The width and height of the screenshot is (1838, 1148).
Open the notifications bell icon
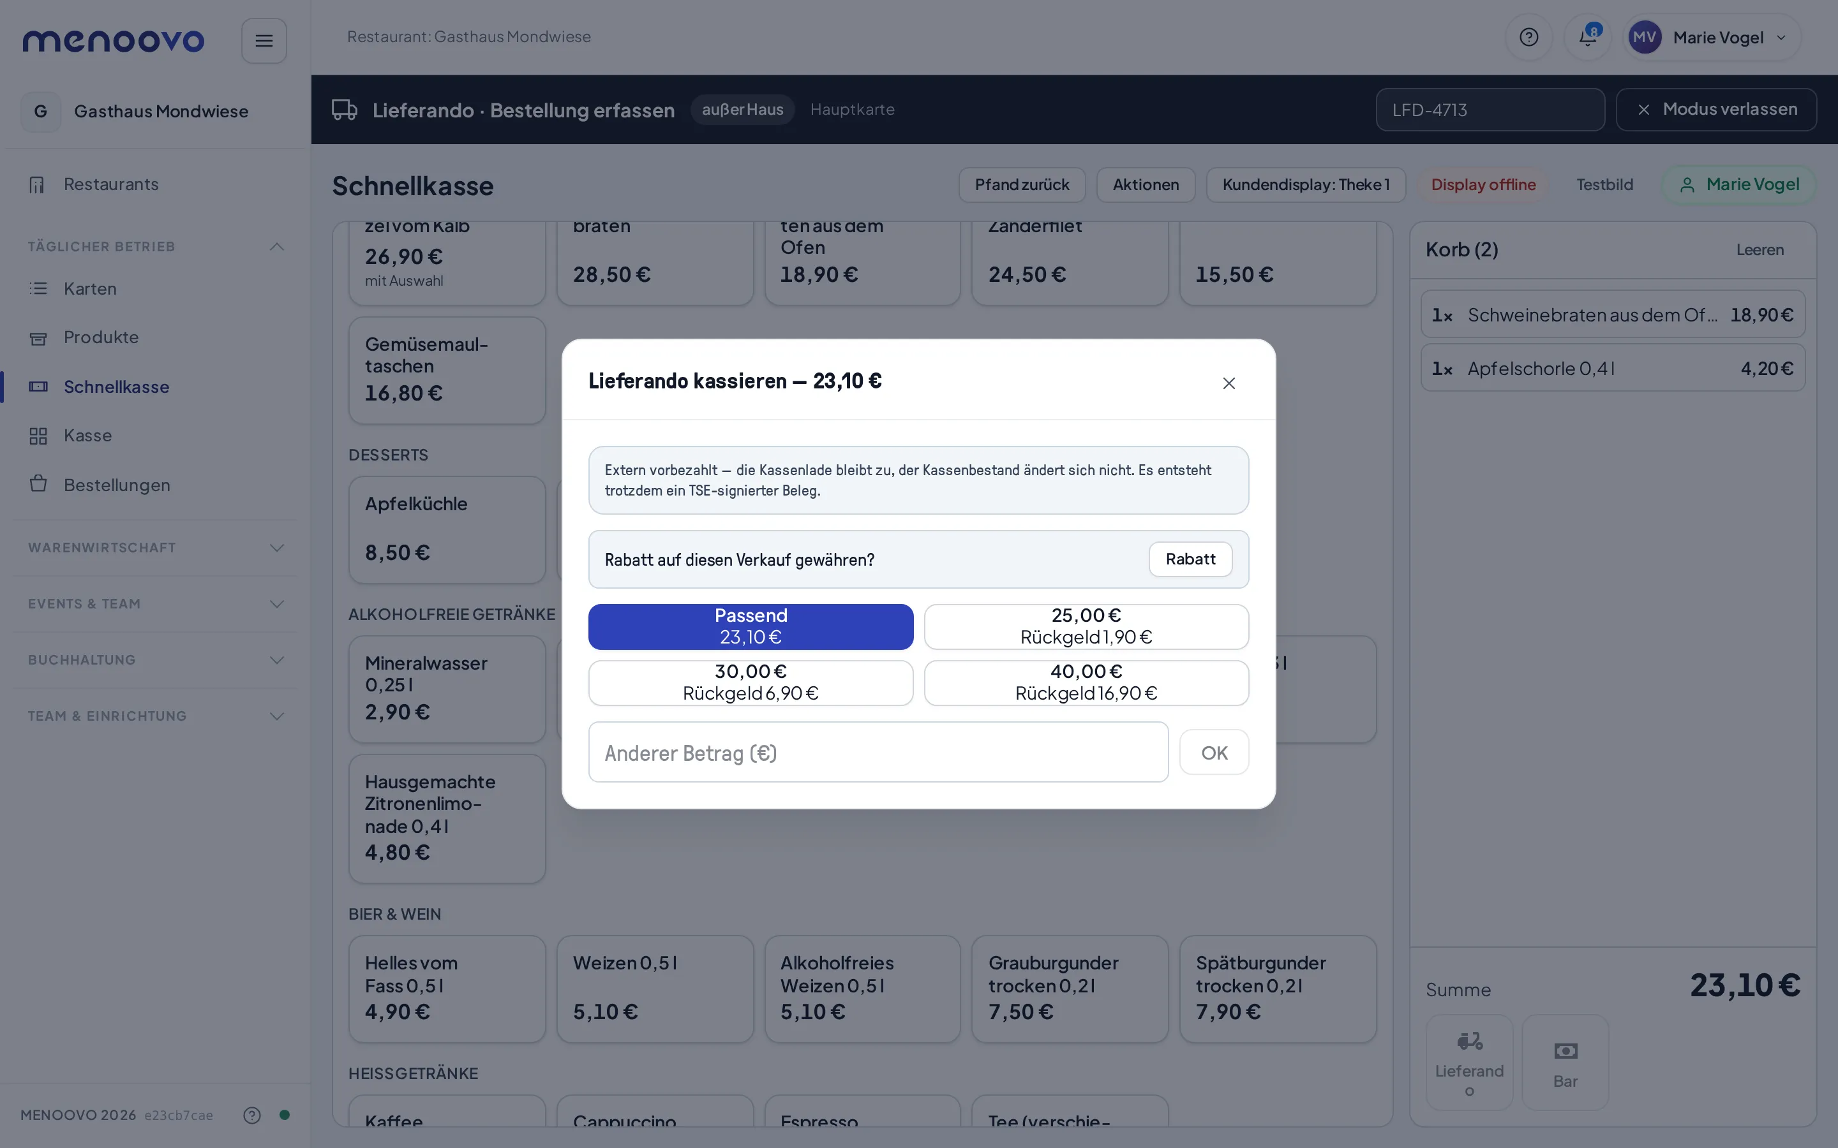(1587, 37)
